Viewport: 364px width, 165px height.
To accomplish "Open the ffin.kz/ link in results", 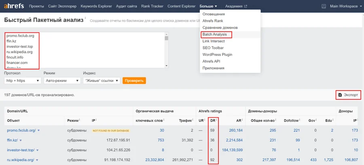I will pyautogui.click(x=12, y=140).
